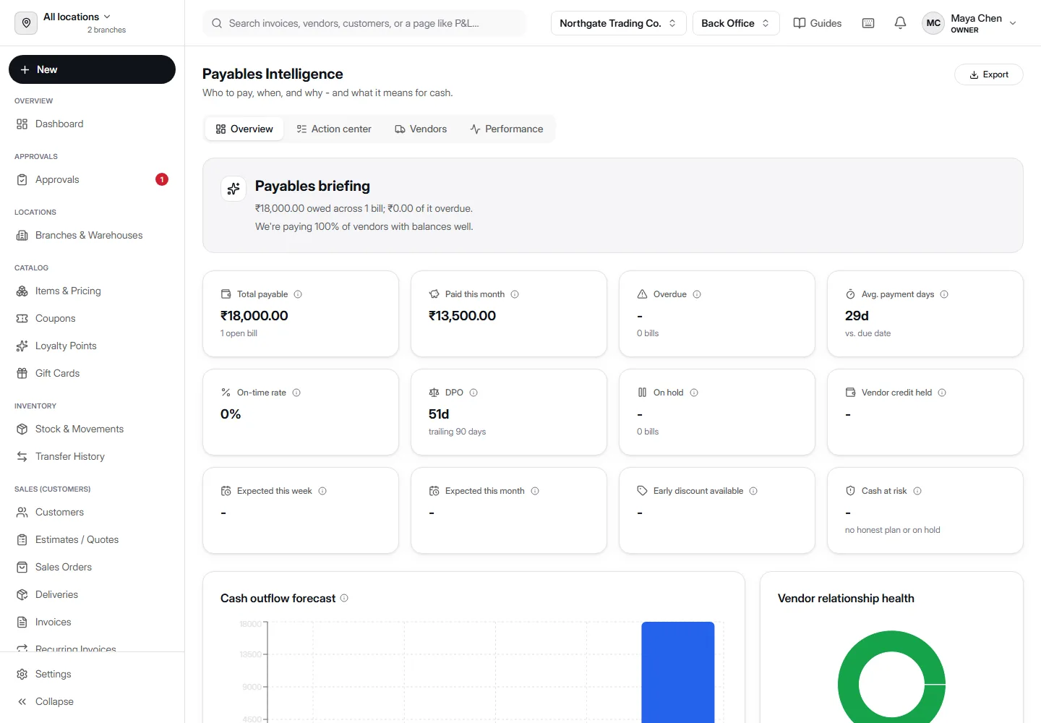Export the payables report
Screen dimensions: 1041x723
click(988, 74)
